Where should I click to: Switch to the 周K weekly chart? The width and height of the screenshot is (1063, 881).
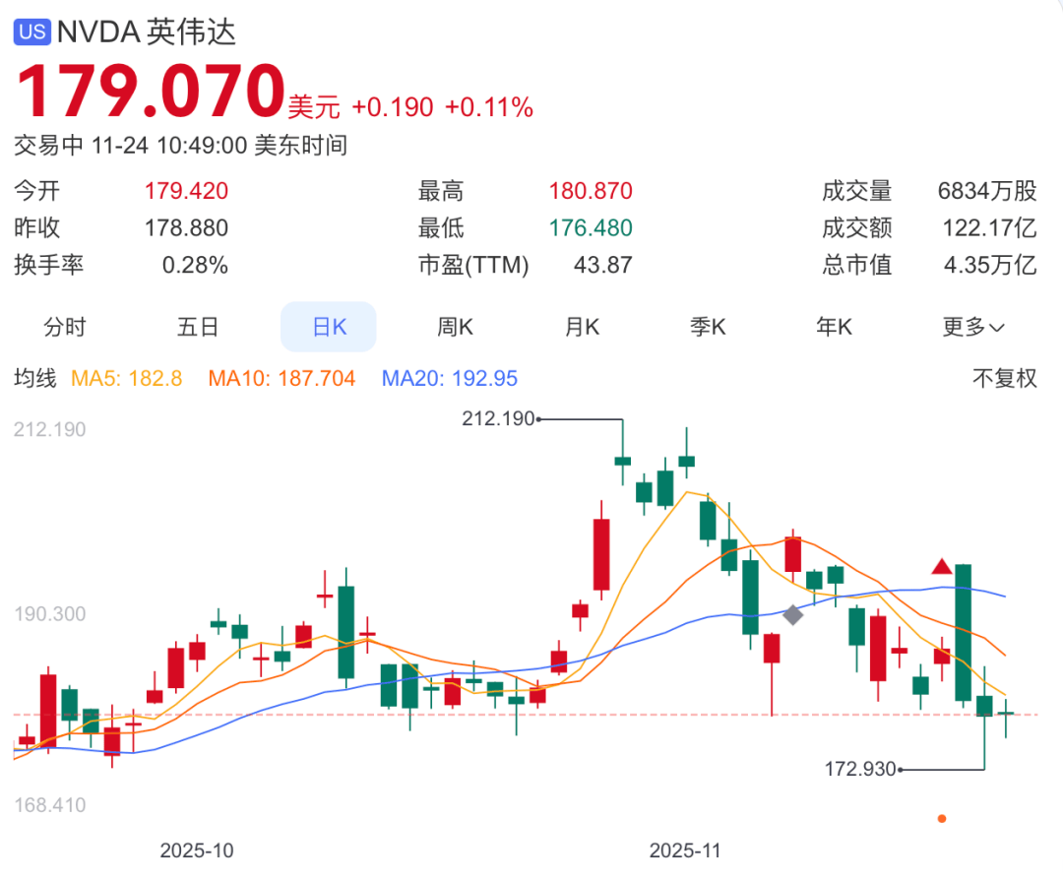pyautogui.click(x=455, y=328)
